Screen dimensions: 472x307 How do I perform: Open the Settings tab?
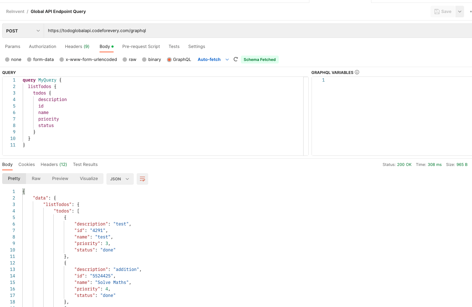197,47
